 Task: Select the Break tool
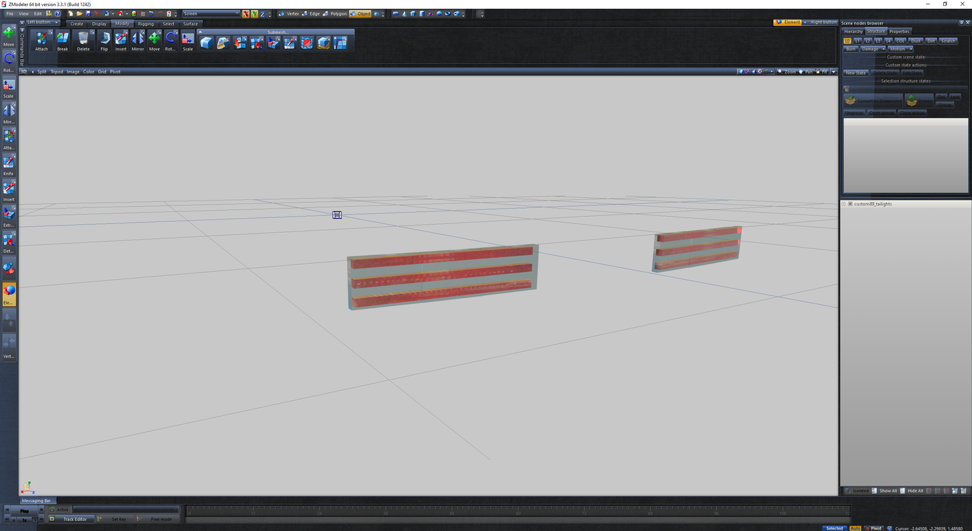[63, 40]
